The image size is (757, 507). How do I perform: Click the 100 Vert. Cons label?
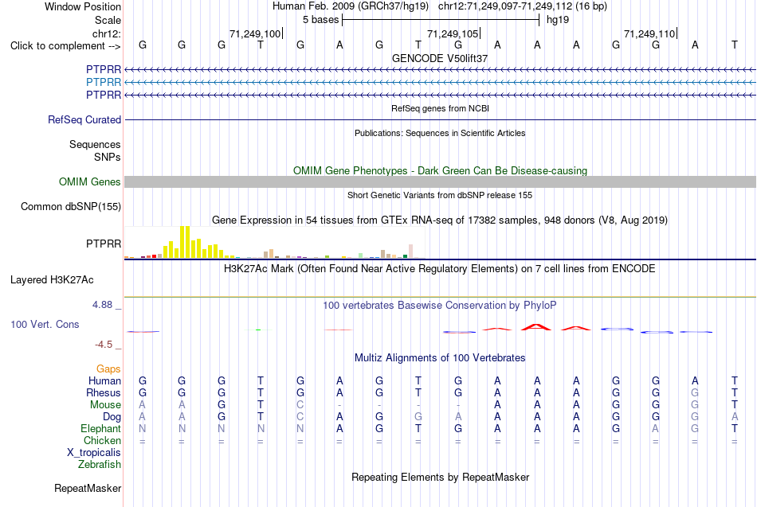click(x=45, y=324)
